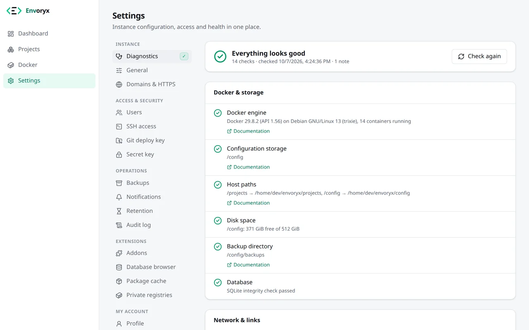Open Documentation link under Configuration storage
Image resolution: width=529 pixels, height=330 pixels.
click(248, 167)
